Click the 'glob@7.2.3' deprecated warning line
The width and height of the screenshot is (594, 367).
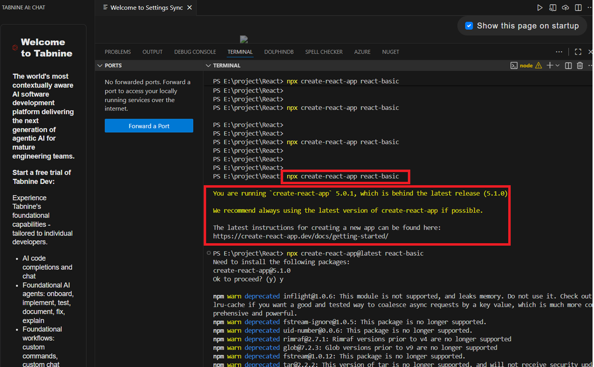point(355,348)
